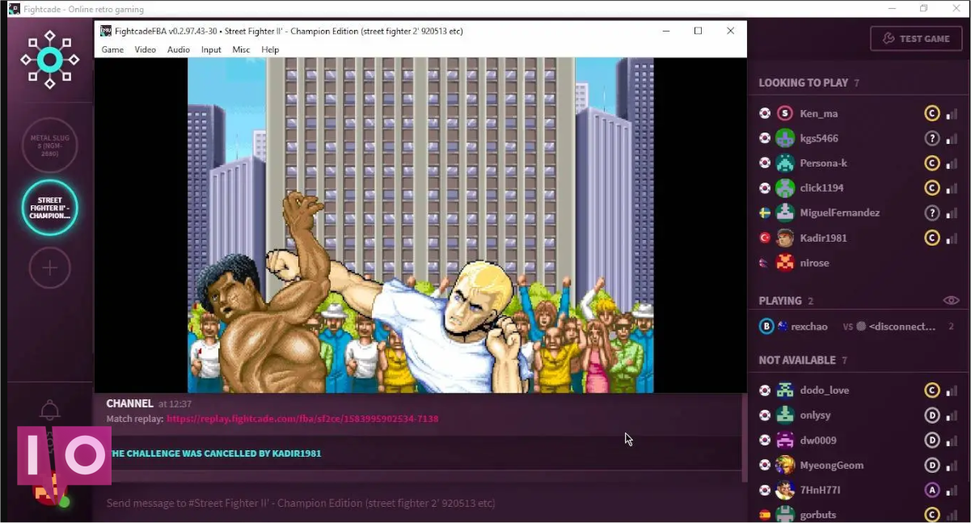971x523 pixels.
Task: Click the rank C badge next to Persona-k
Action: pos(931,163)
